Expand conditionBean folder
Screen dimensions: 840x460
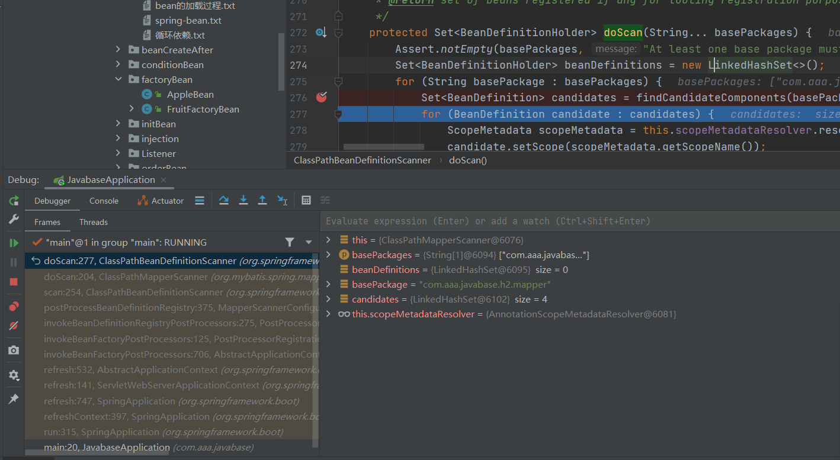pos(118,65)
